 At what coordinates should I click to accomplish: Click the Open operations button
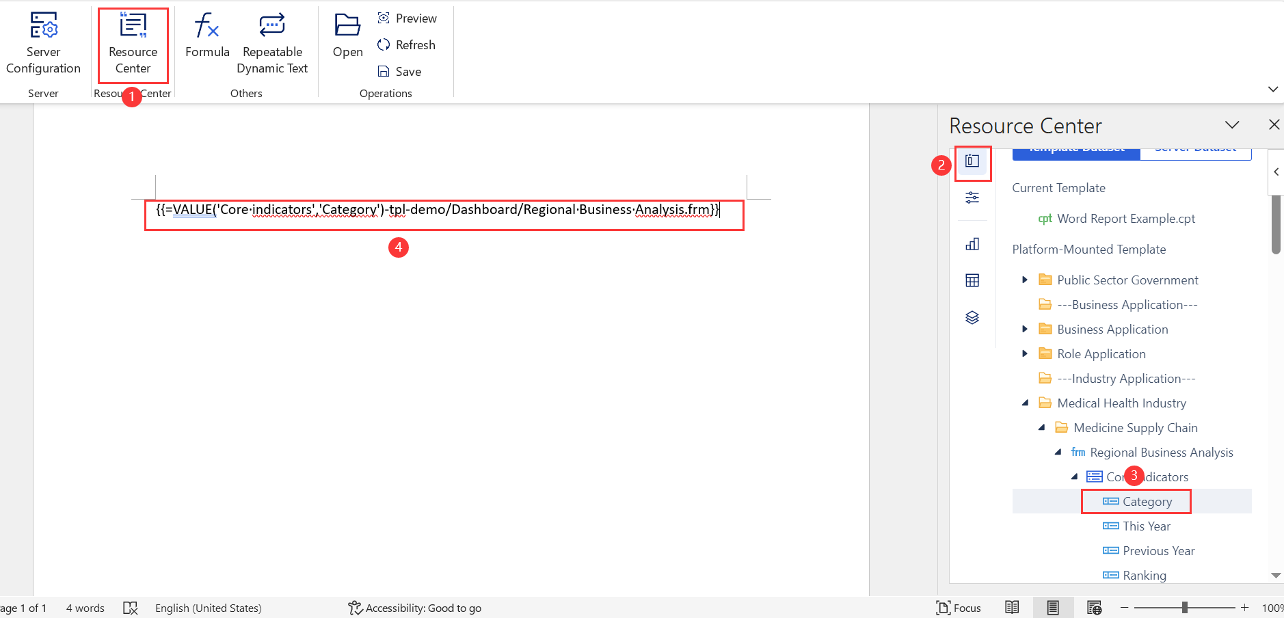[x=347, y=36]
